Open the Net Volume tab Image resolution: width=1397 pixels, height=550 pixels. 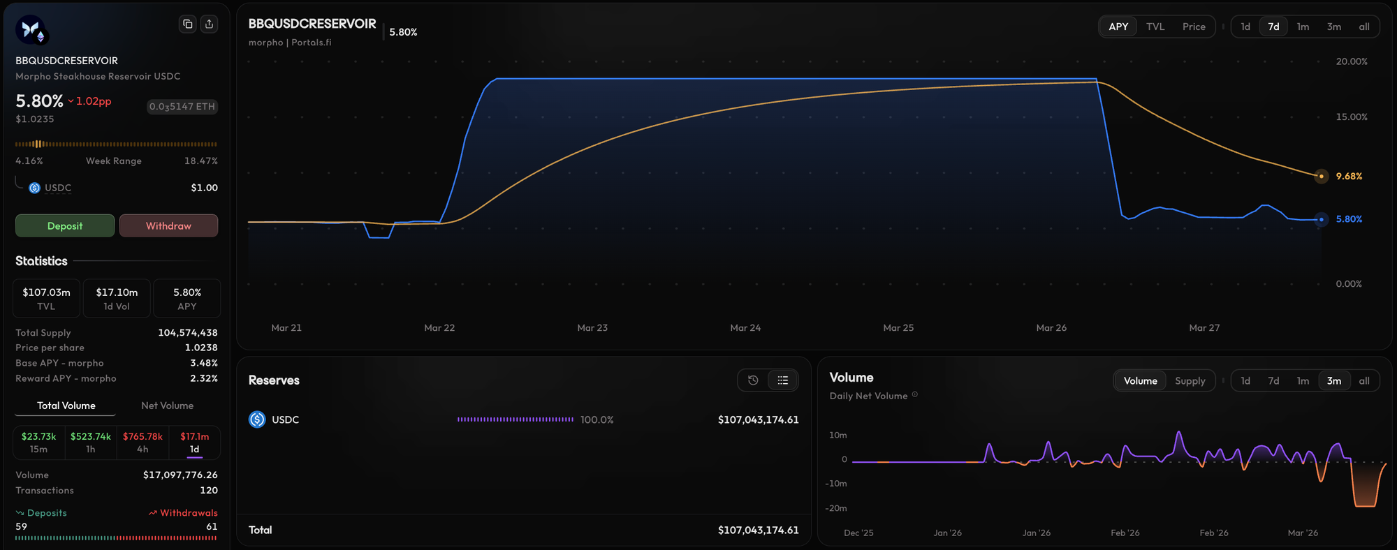168,406
